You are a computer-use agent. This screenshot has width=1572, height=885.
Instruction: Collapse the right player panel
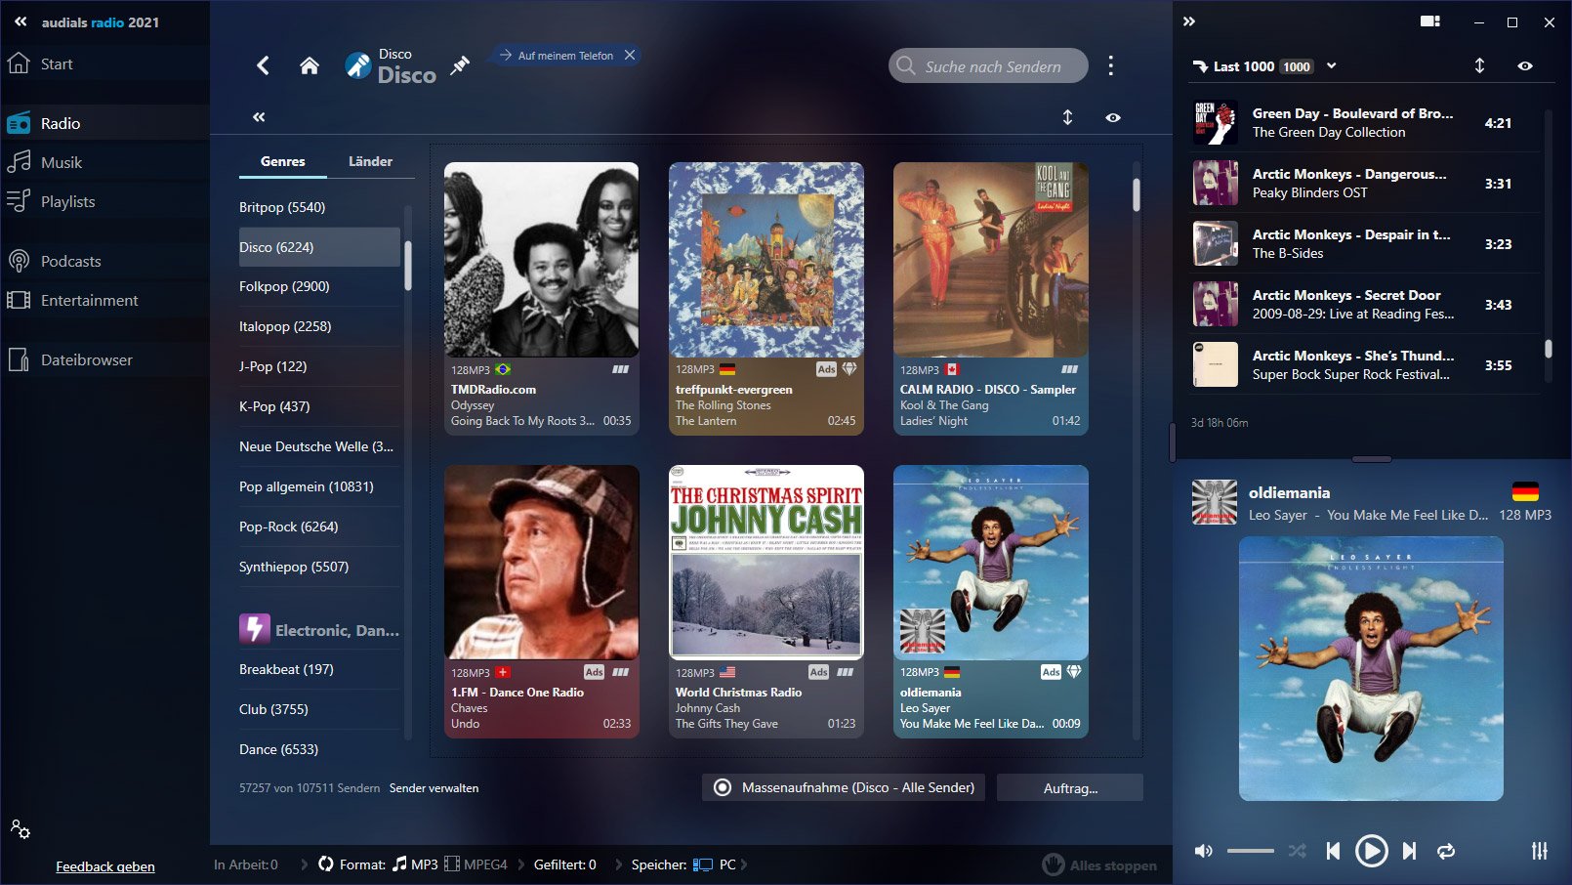1189,21
